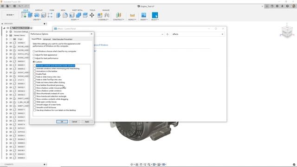
Task: Open the CONSTRUCT menu dropdown
Action: 119,19
